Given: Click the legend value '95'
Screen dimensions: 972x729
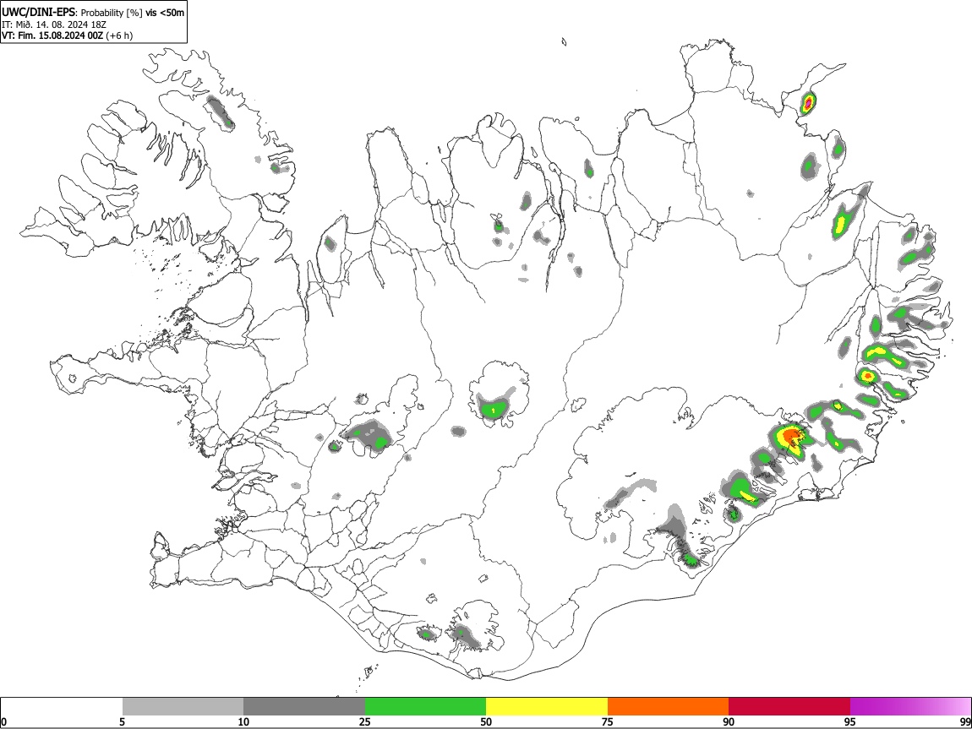Looking at the screenshot, I should point(850,722).
